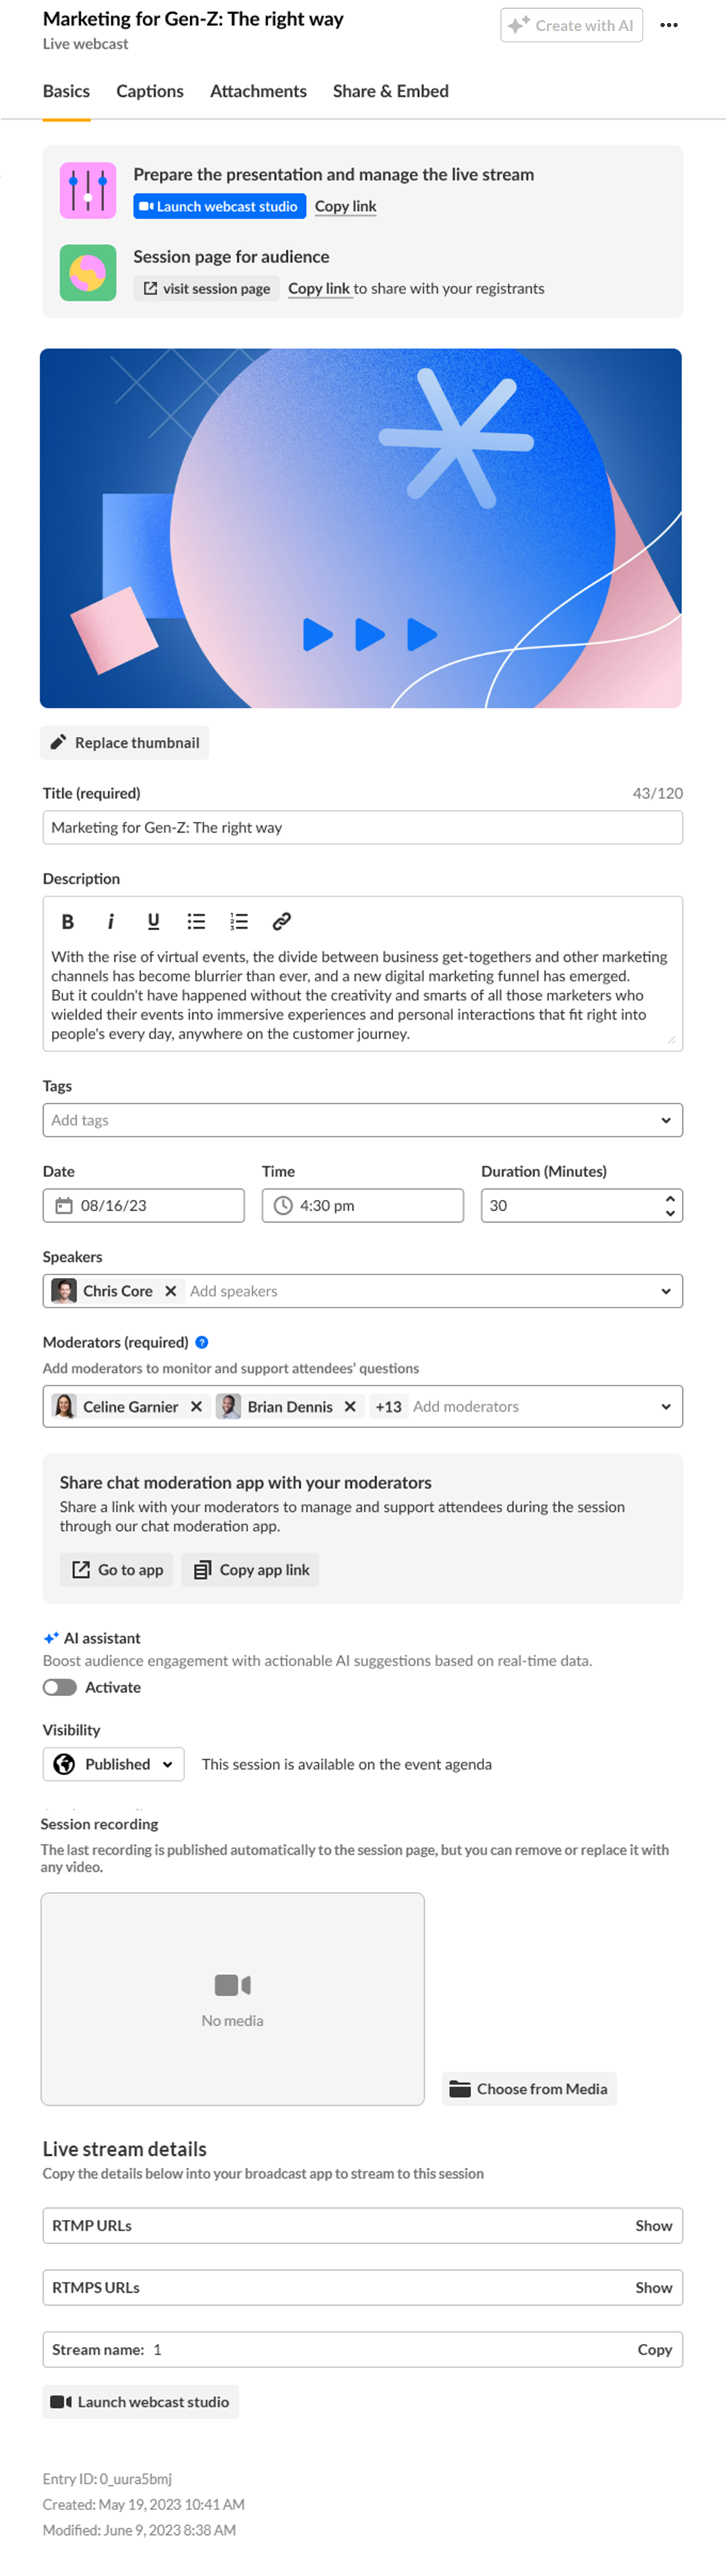Activate the AI assistant toggle
The height and width of the screenshot is (2576, 726).
tap(60, 1687)
